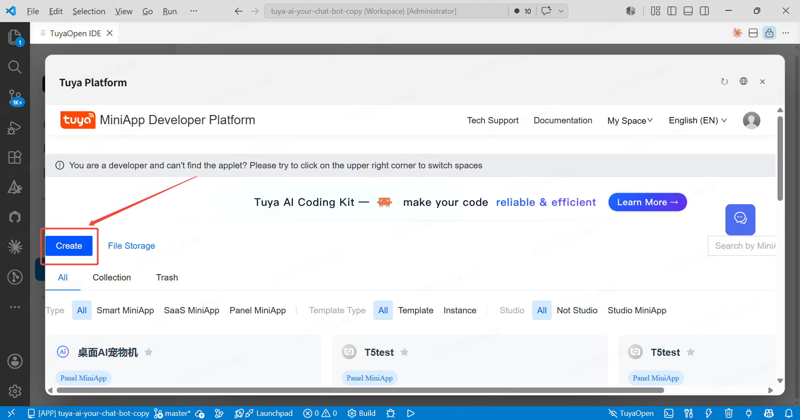This screenshot has height=420, width=800.
Task: Toggle secondary side bar visibility
Action: pos(705,11)
